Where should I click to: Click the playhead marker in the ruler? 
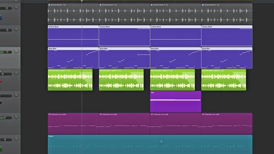(x=82, y=1)
